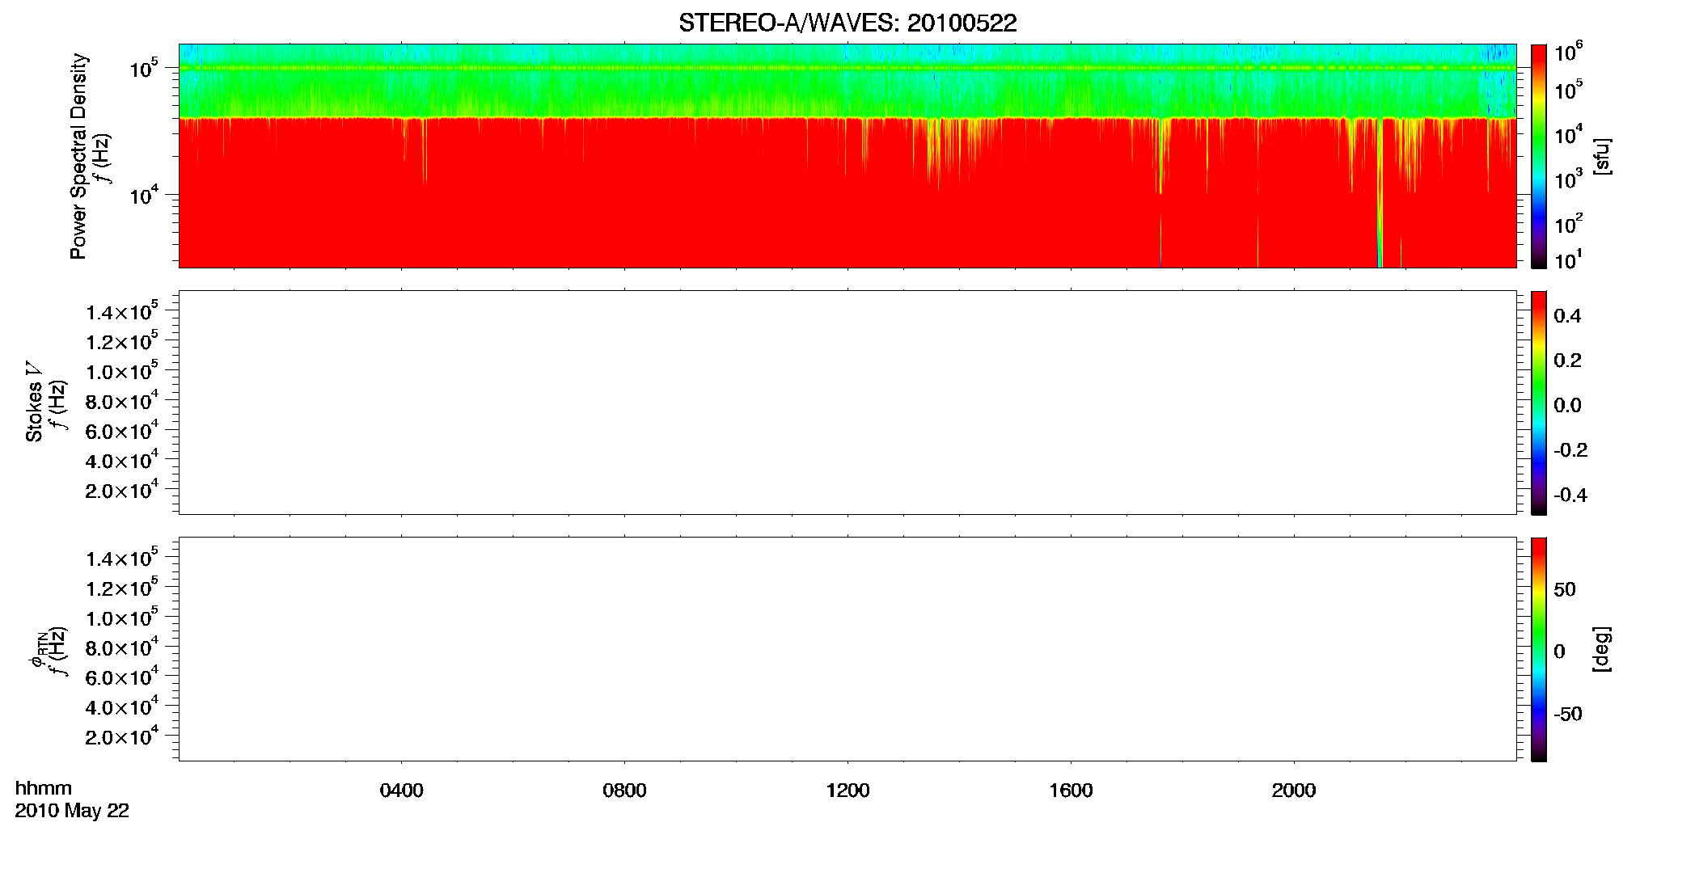Click the 1.2×10^5 label in phi RTN panel
This screenshot has height=873, width=1695.
pyautogui.click(x=122, y=588)
